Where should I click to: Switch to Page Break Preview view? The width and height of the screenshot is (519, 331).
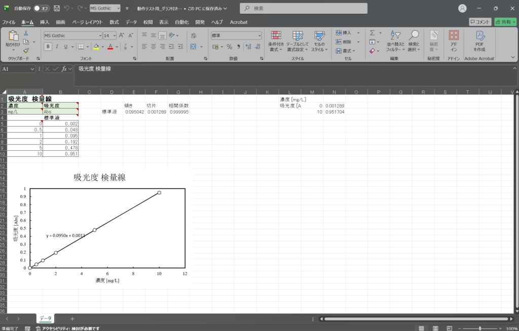click(x=449, y=328)
